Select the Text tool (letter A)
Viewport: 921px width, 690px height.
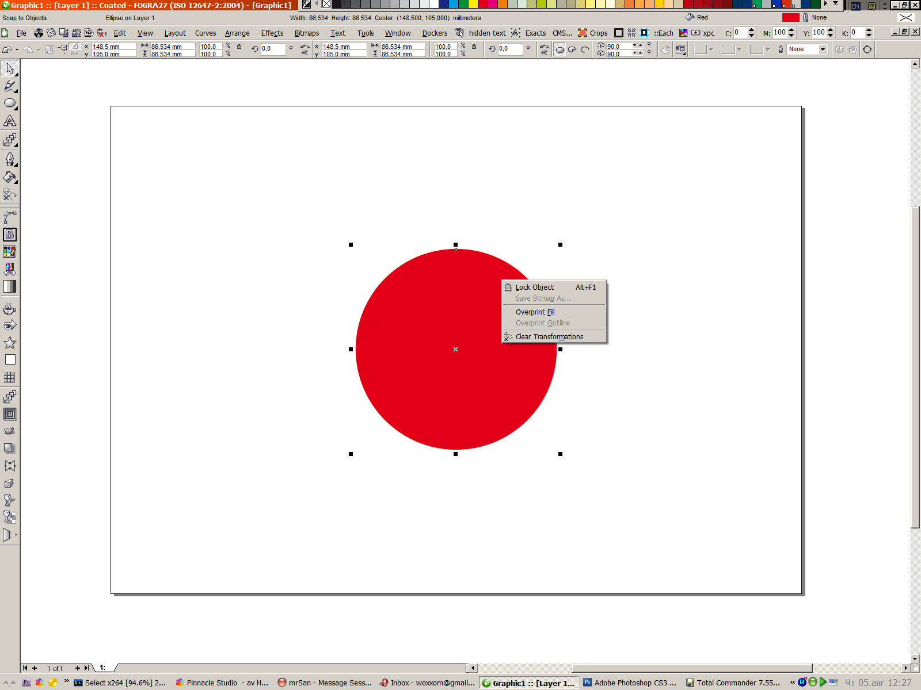[10, 121]
